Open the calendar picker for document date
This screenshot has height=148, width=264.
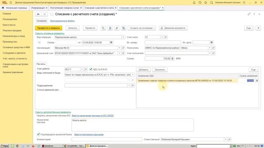point(111,42)
